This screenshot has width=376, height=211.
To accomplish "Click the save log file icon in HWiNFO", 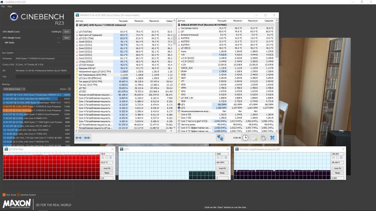I will click(x=254, y=138).
